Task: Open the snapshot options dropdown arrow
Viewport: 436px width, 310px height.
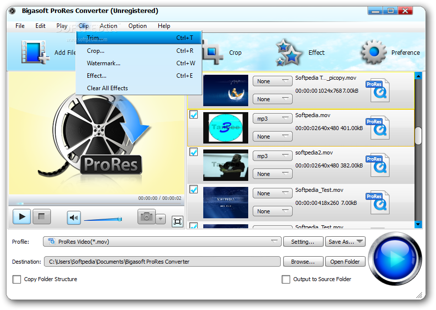Action: [160, 219]
